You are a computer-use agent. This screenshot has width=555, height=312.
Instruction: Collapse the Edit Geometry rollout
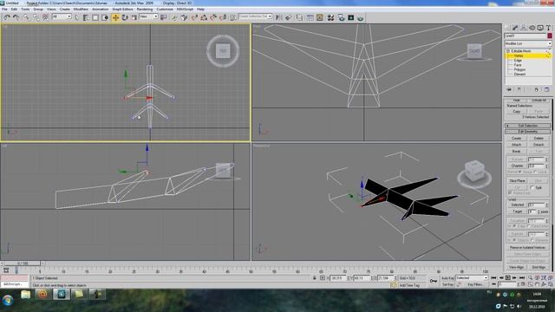coord(527,131)
